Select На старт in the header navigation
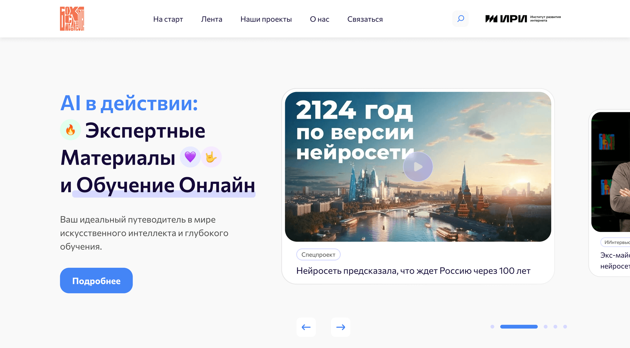This screenshot has height=348, width=630. (x=168, y=19)
